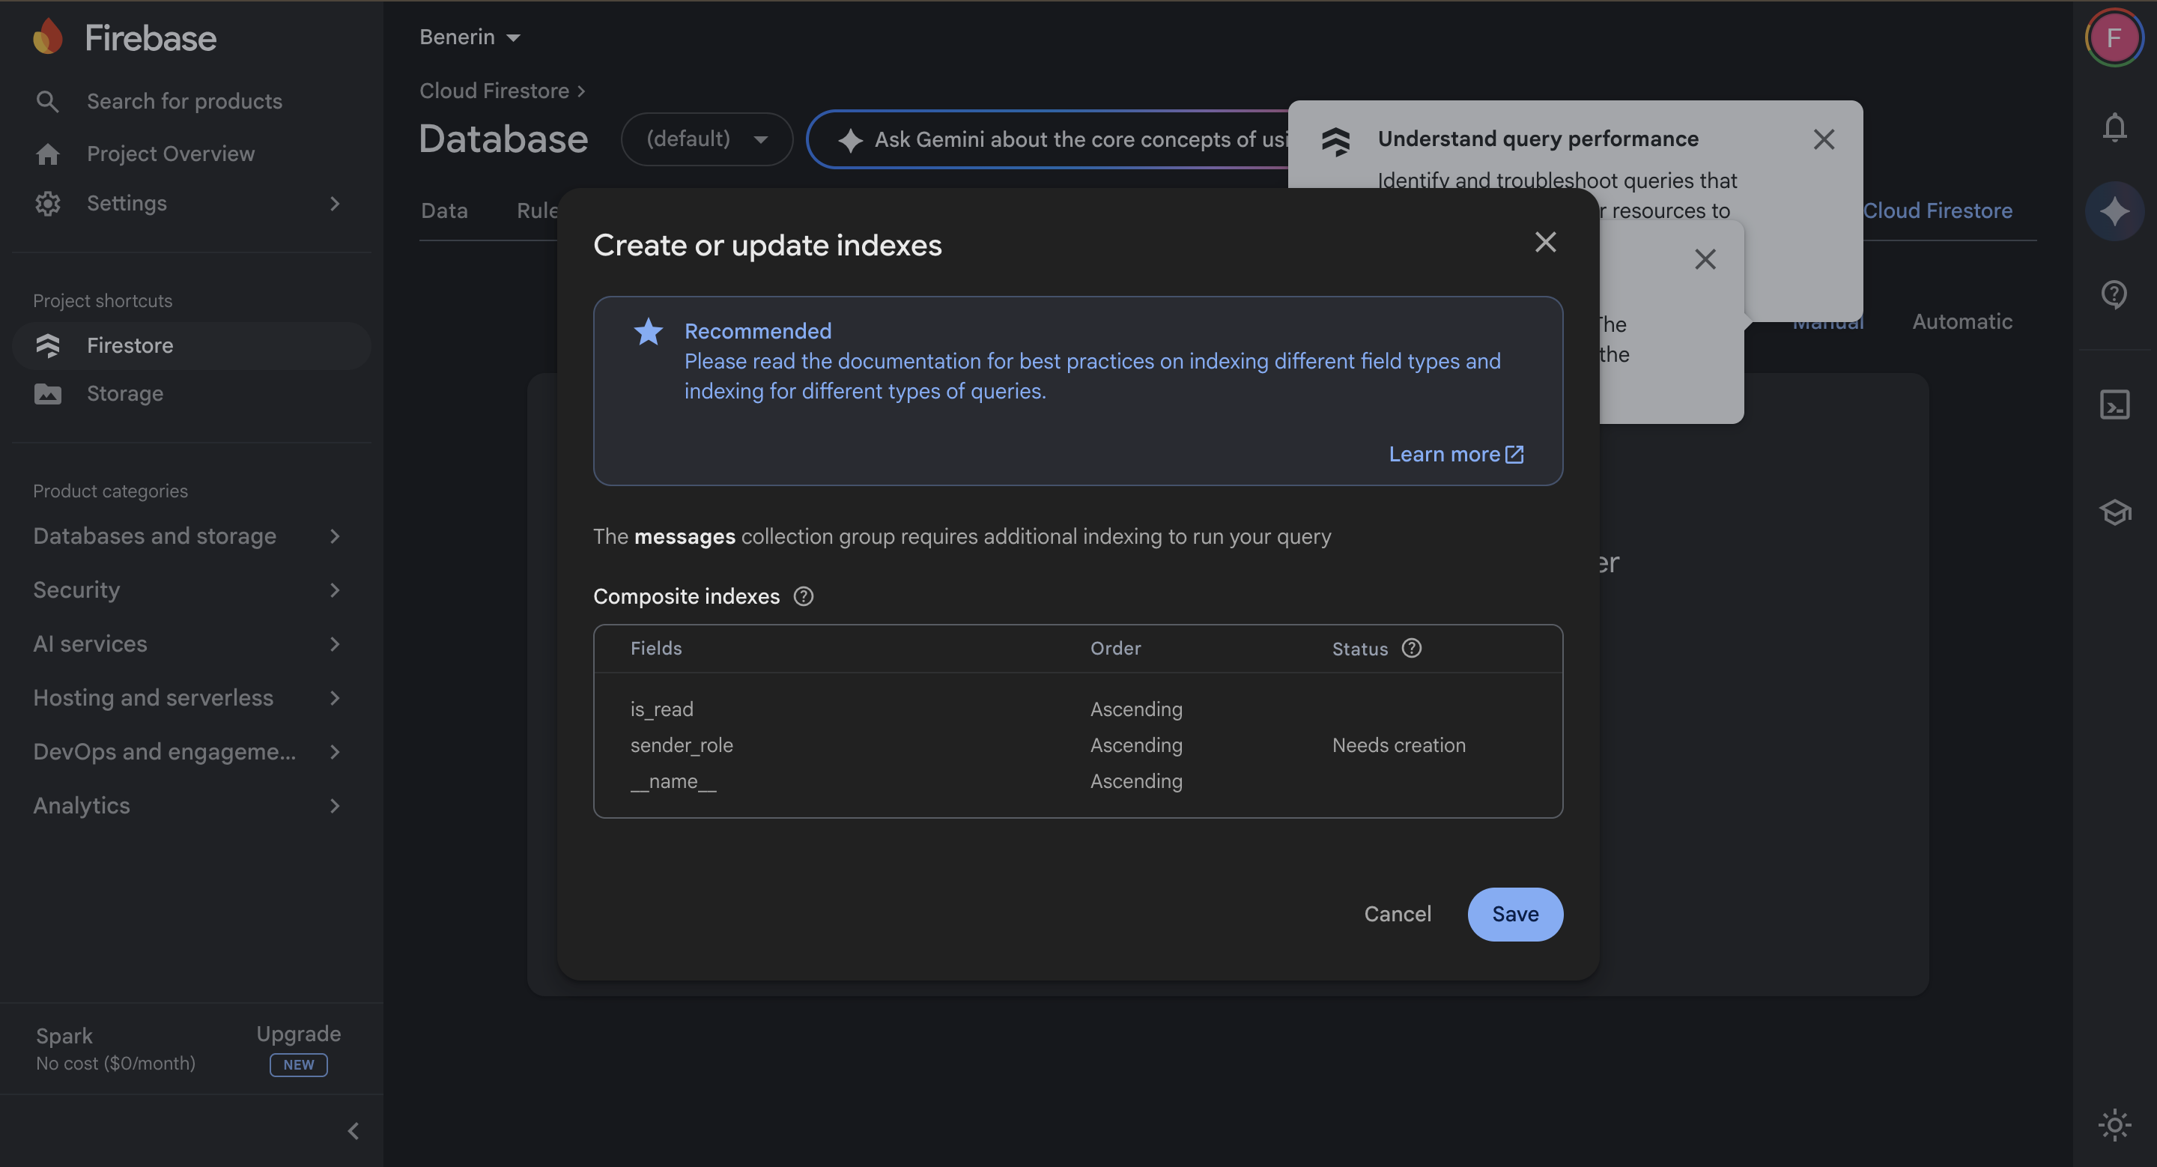Go to Project Overview

tap(171, 154)
